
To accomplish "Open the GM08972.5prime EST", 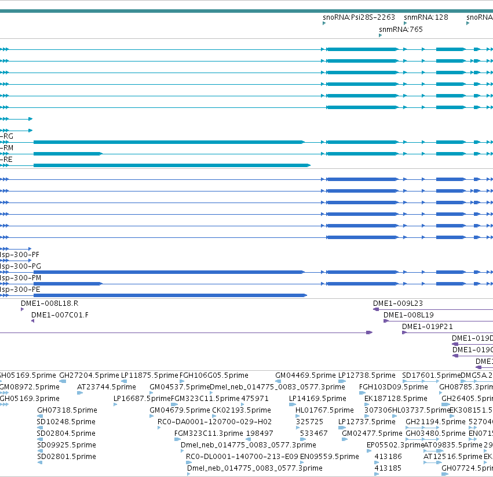I will pos(30,387).
